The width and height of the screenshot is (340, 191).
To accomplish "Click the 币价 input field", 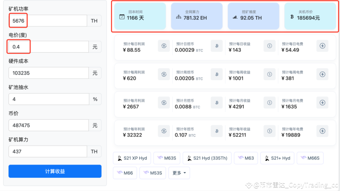I will (48, 125).
